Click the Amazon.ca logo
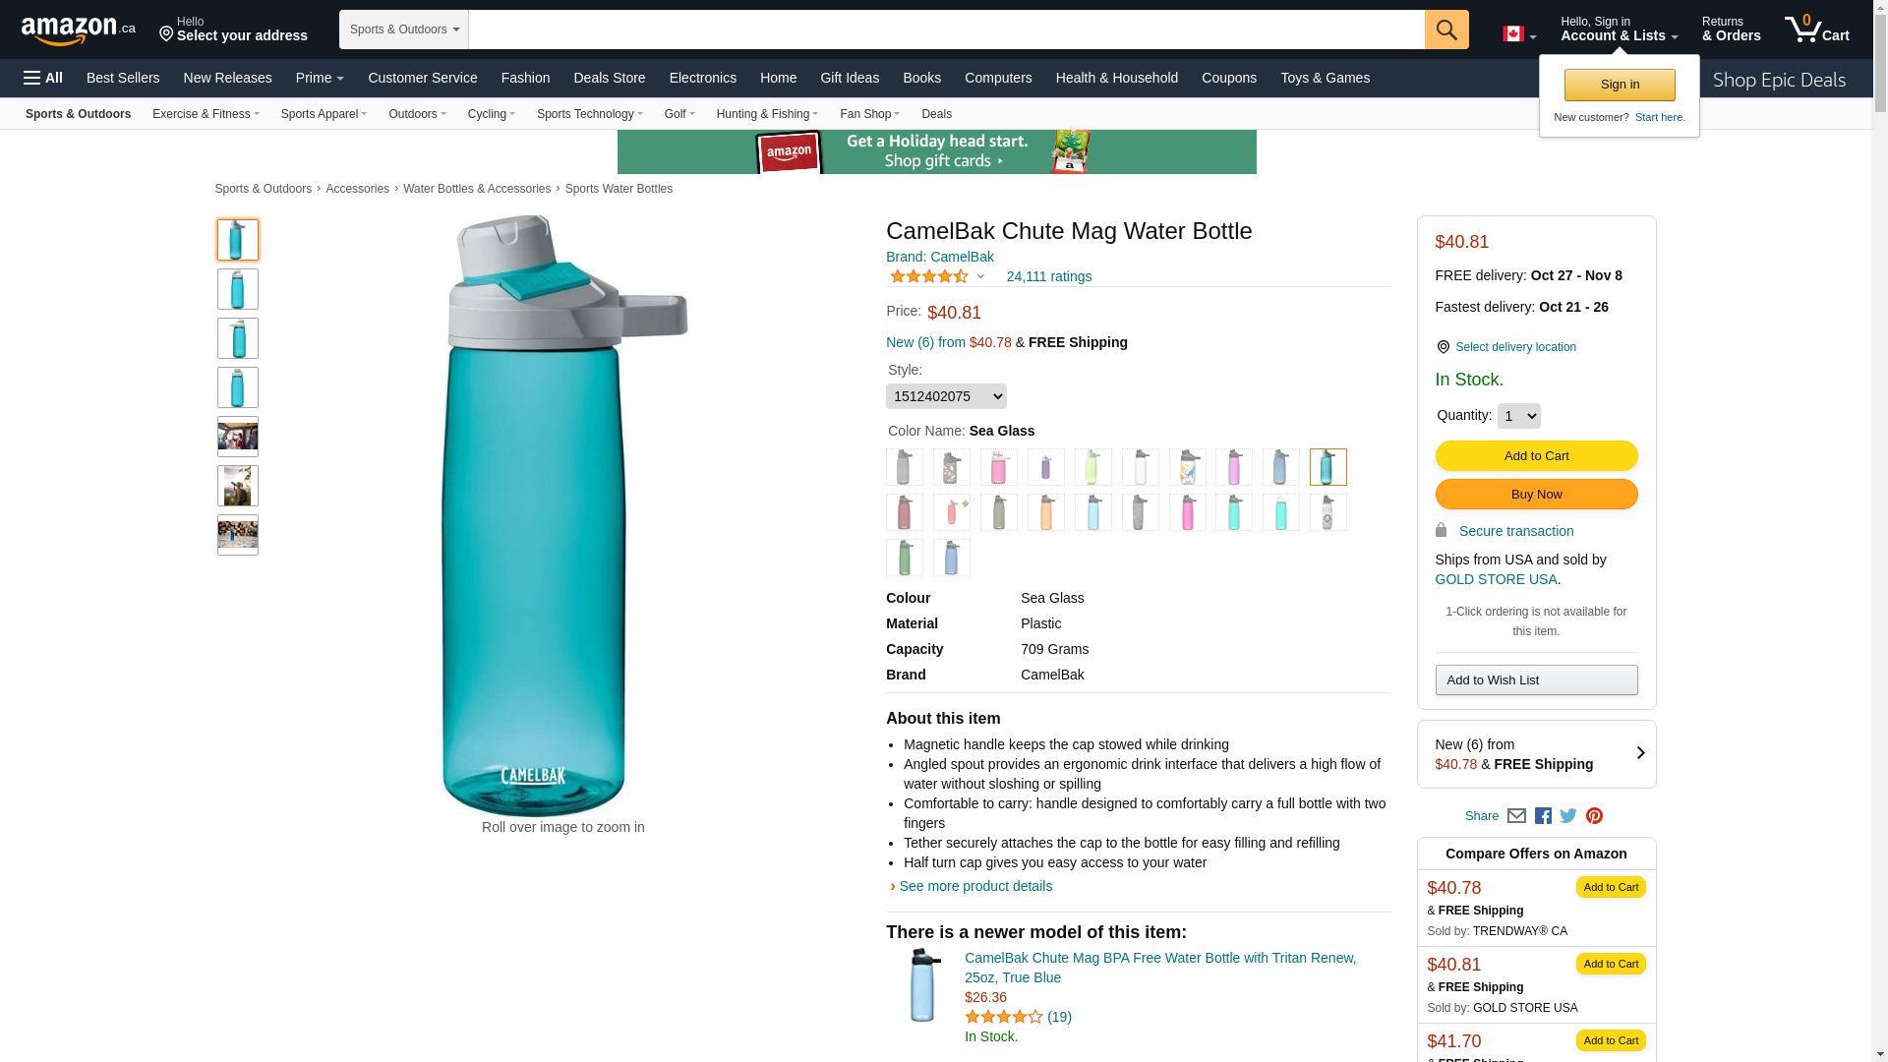The height and width of the screenshot is (1062, 1888). tap(78, 30)
